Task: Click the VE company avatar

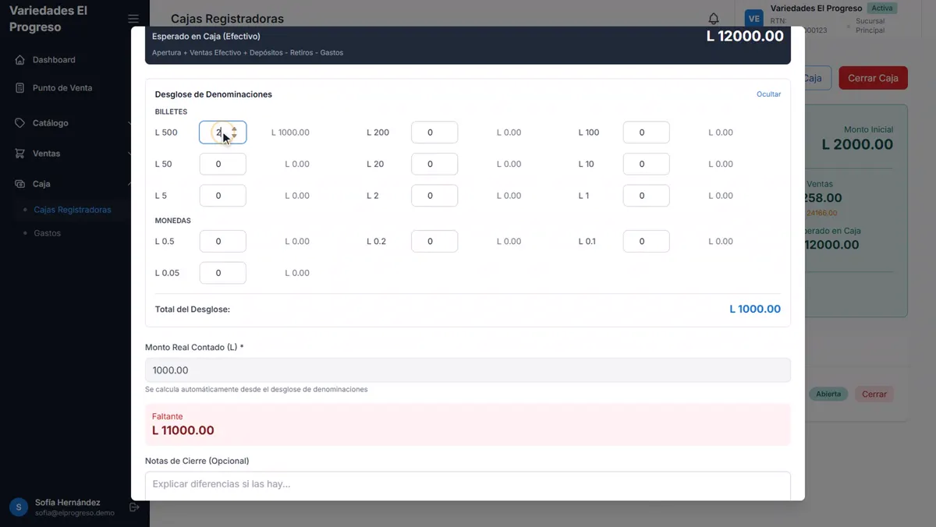Action: click(x=753, y=19)
